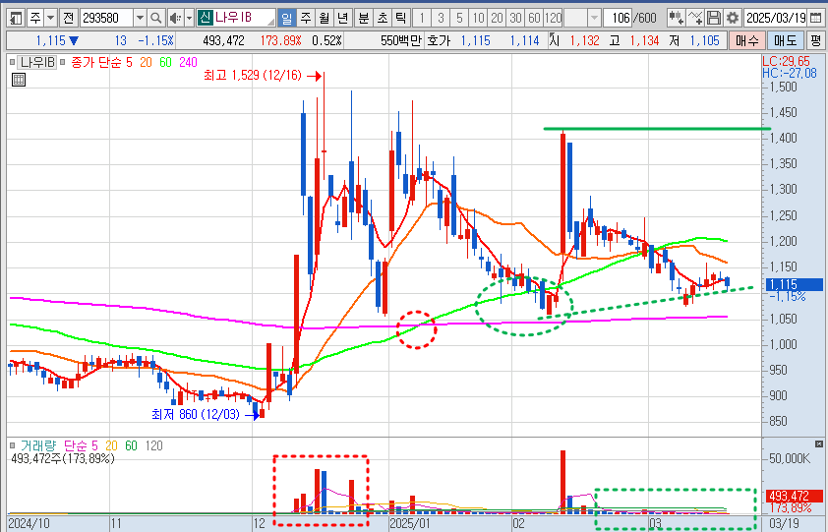This screenshot has height=532, width=828.
Task: Add an indicator line chart icon
Action: pyautogui.click(x=695, y=18)
